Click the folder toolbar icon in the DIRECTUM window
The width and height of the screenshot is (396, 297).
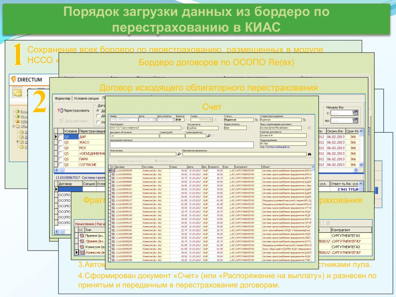tap(17, 93)
